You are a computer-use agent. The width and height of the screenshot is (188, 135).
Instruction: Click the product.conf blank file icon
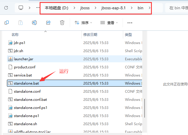[x=10, y=67]
